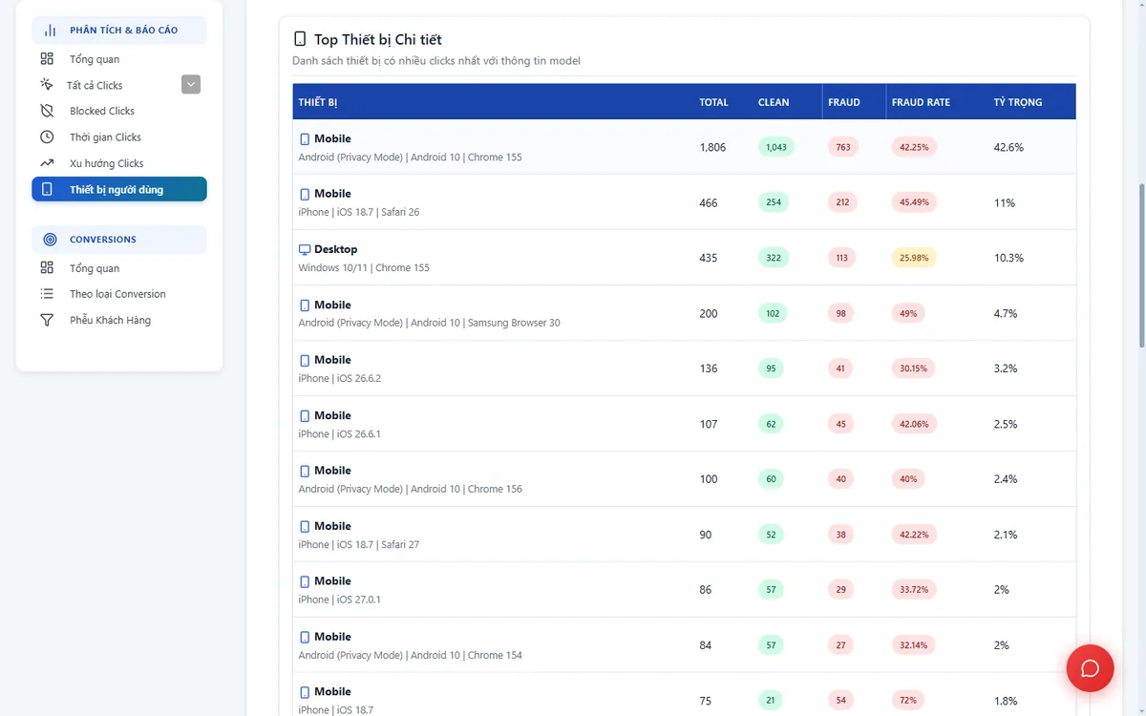Click the mobile icon in the Chrome 155 row
This screenshot has width=1146, height=716.
[x=305, y=138]
